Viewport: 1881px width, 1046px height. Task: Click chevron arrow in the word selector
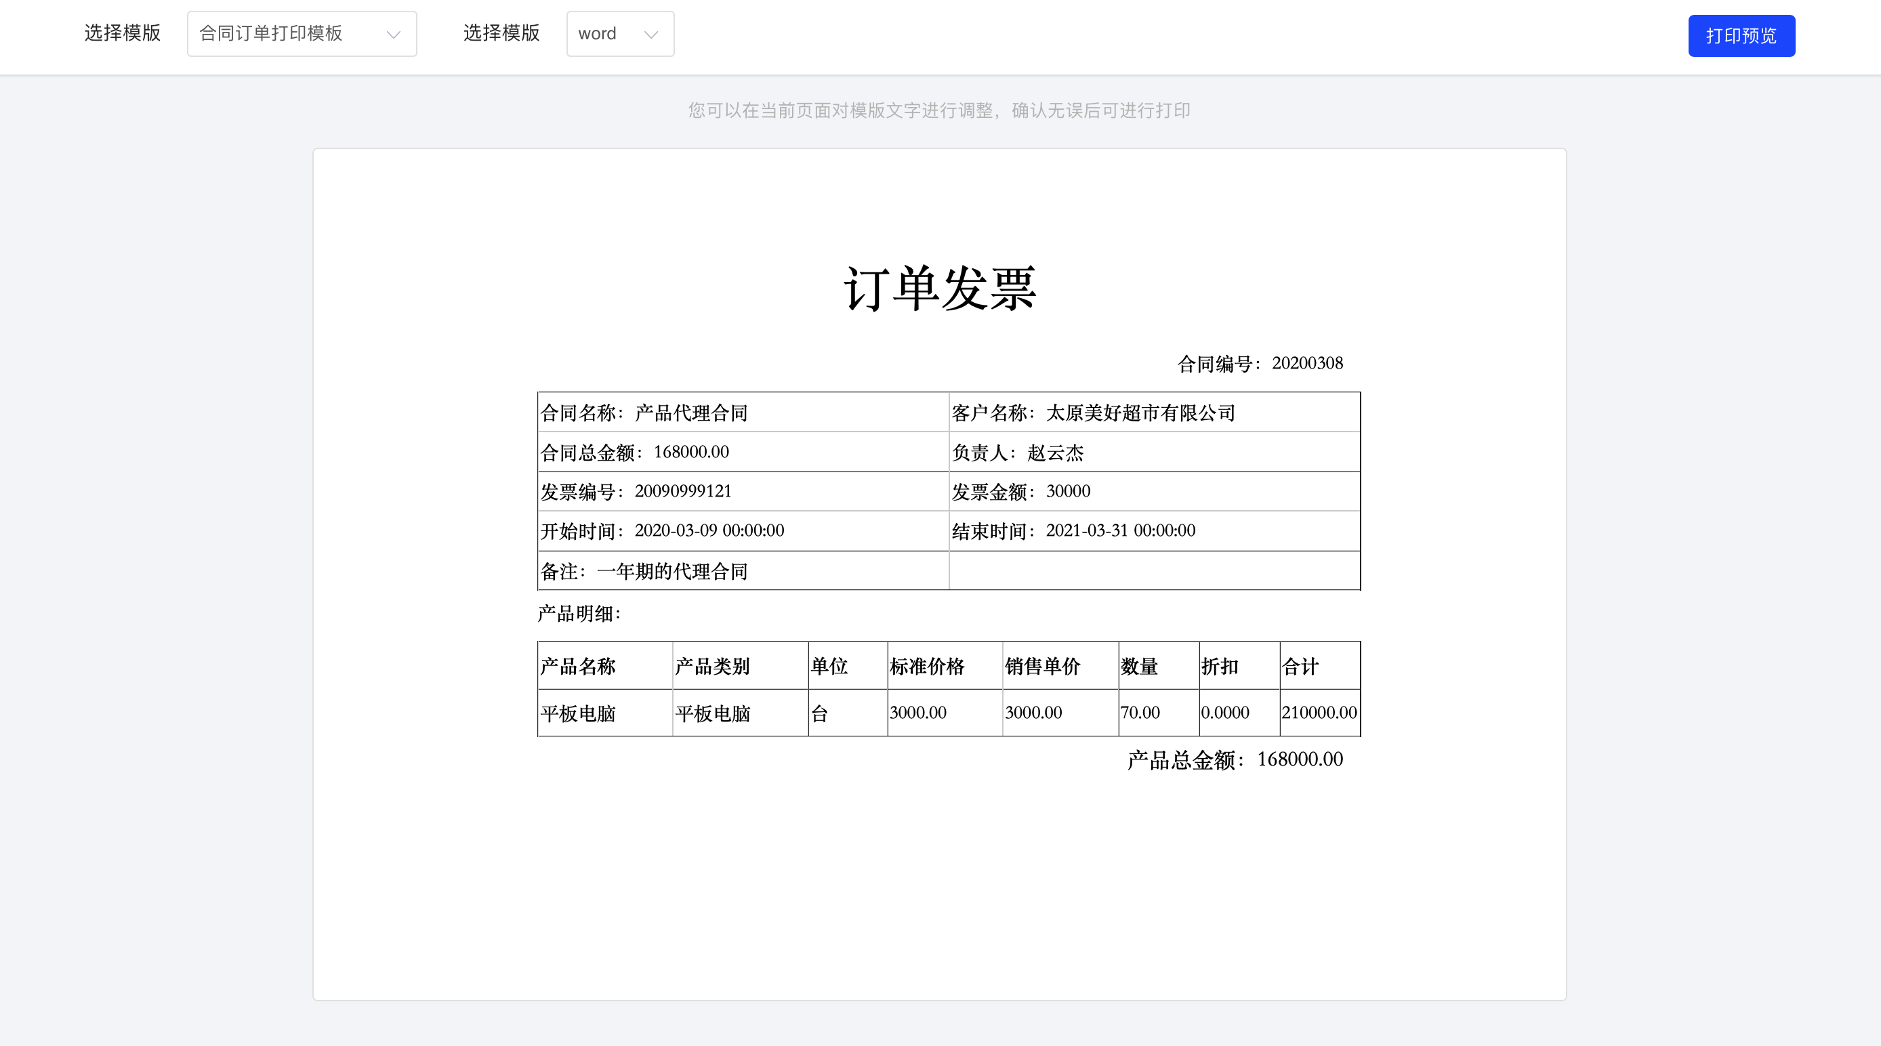click(x=651, y=35)
